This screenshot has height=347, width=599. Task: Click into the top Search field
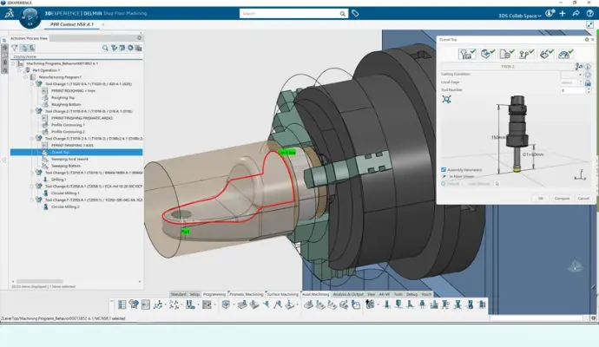click(x=290, y=14)
